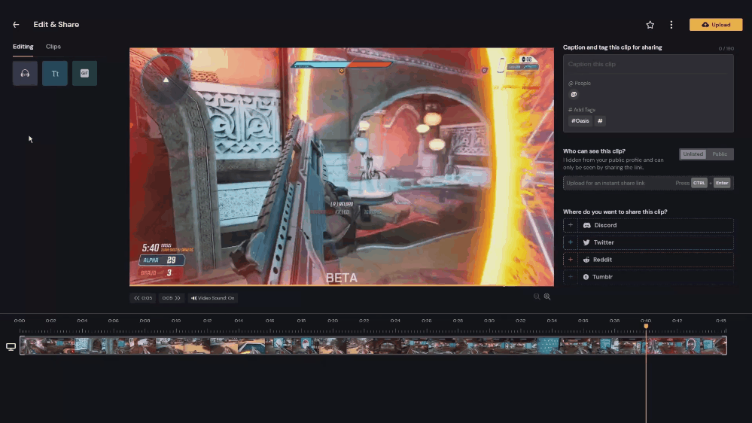Viewport: 752px width, 423px height.
Task: Set clip visibility to Unlisted
Action: (693, 154)
